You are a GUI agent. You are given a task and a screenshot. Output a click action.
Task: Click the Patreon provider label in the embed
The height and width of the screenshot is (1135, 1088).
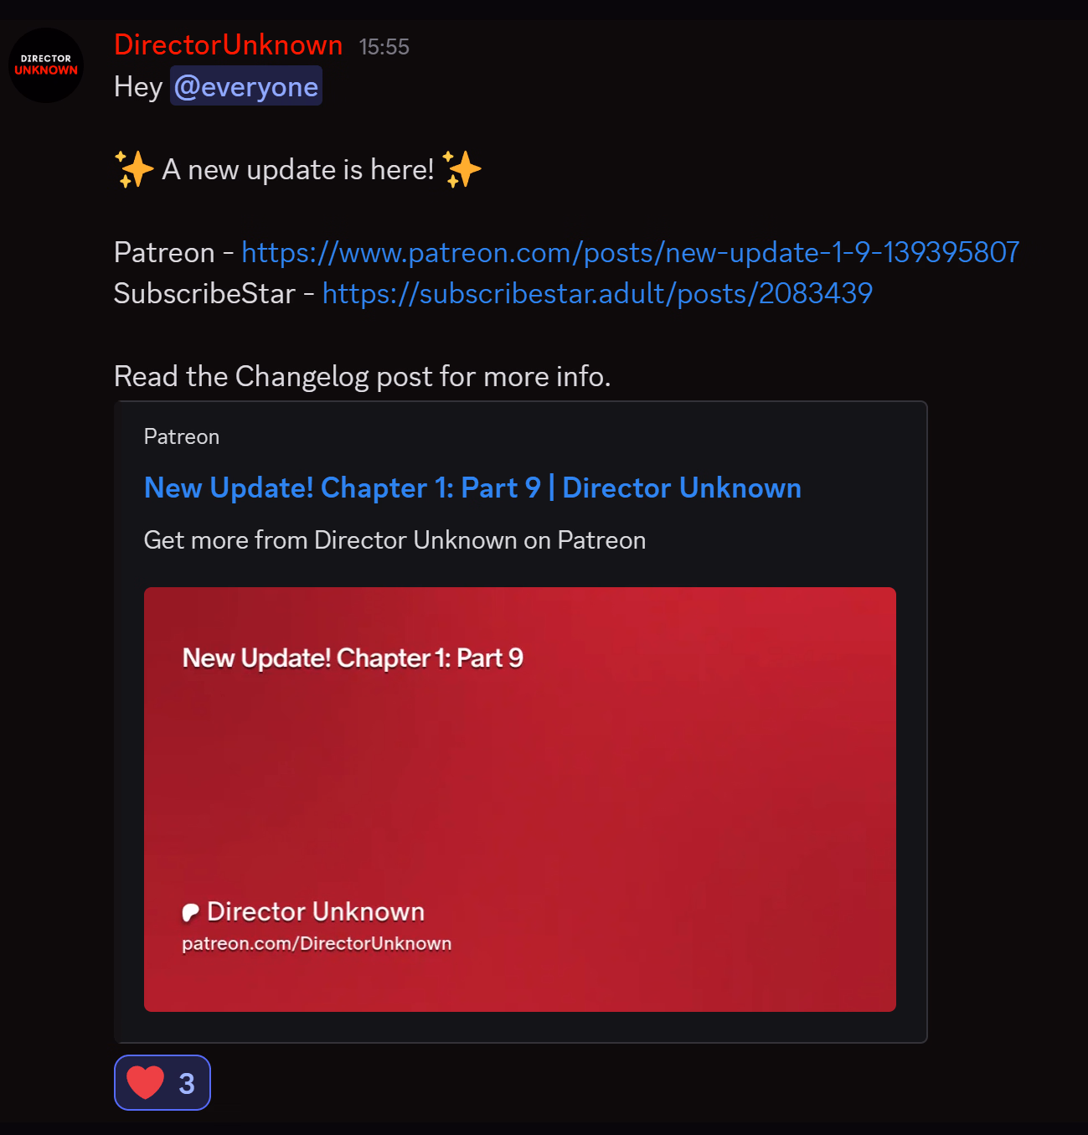(182, 436)
